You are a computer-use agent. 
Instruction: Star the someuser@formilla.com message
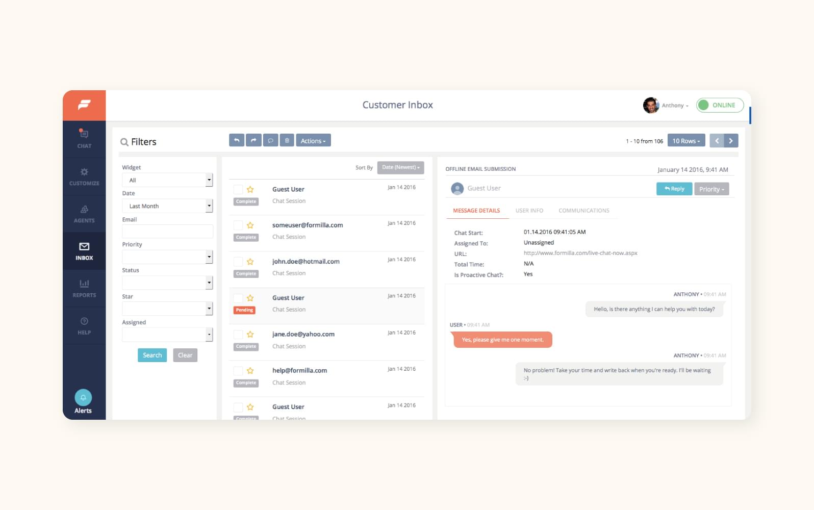coord(250,225)
